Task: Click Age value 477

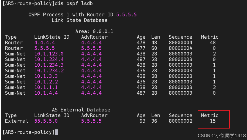Action: 141,48
